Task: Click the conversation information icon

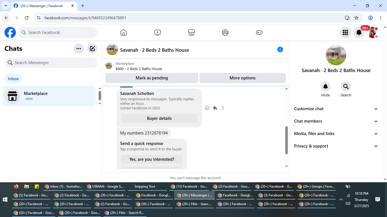Action: [x=280, y=49]
